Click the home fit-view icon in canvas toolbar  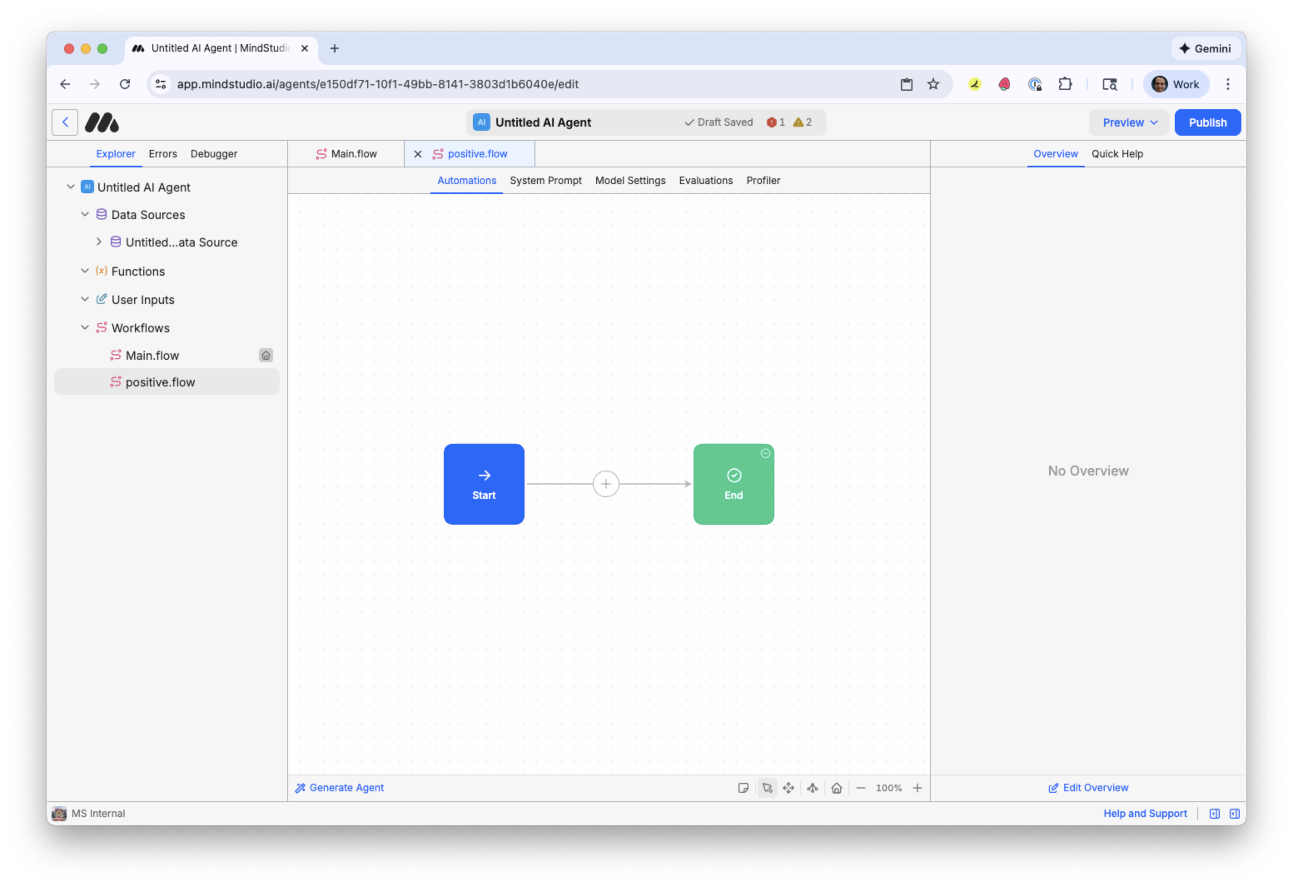[x=836, y=788]
